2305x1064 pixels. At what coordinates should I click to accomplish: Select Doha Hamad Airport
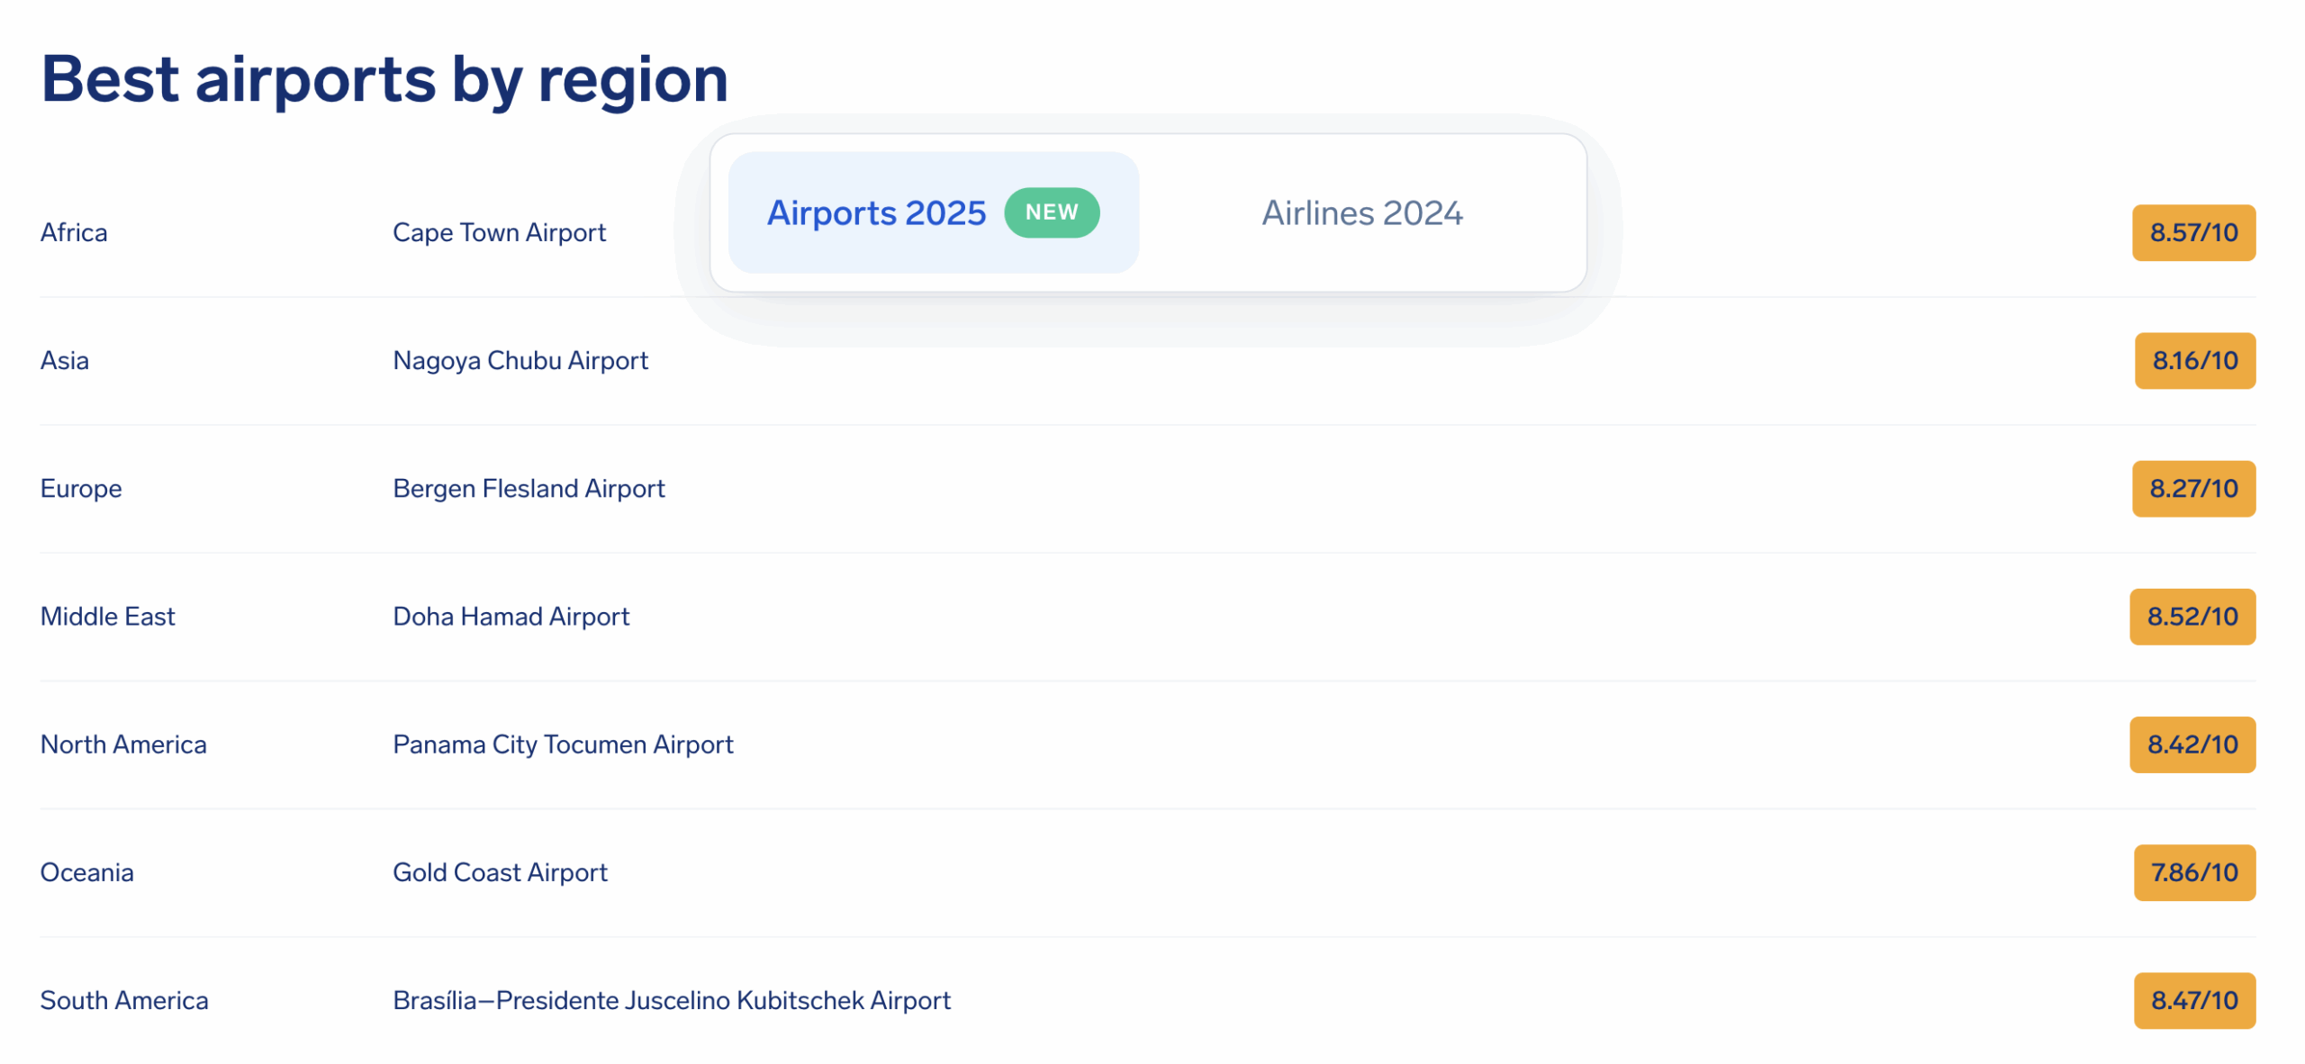click(x=511, y=617)
